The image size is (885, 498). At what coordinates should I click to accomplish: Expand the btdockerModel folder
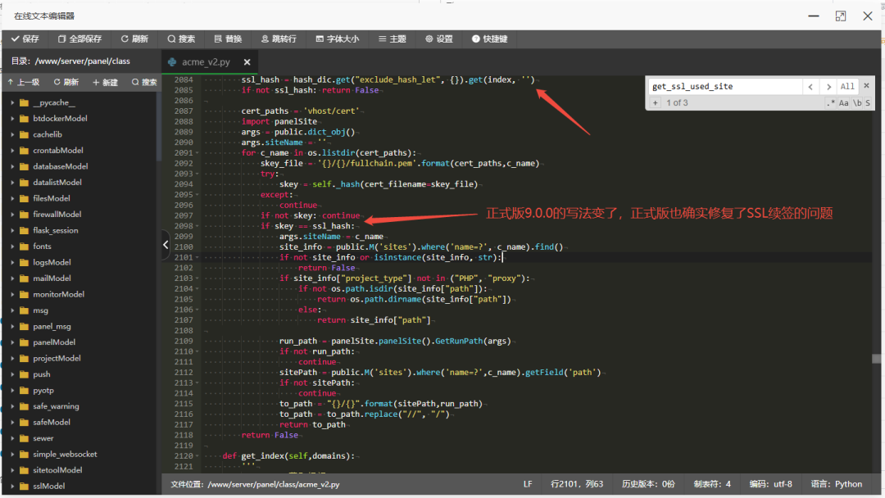(12, 119)
